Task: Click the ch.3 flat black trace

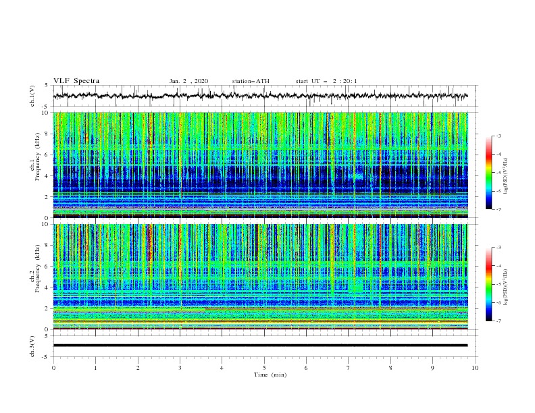Action: 261,346
